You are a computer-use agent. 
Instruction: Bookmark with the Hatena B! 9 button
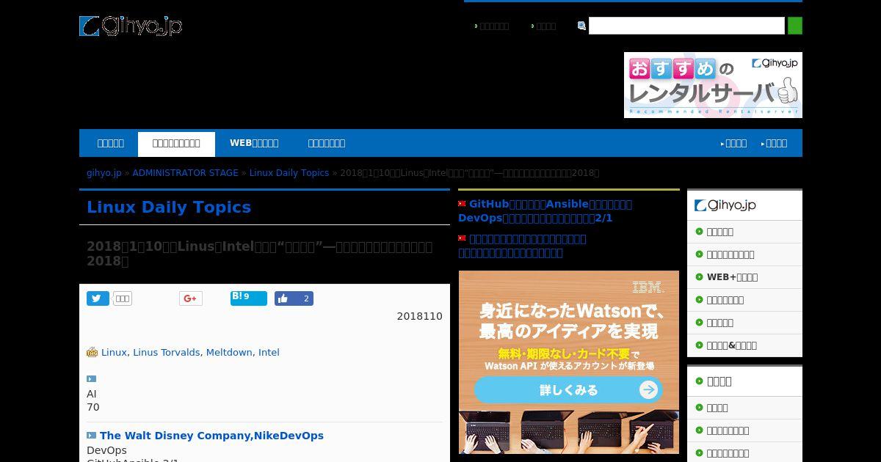point(248,298)
